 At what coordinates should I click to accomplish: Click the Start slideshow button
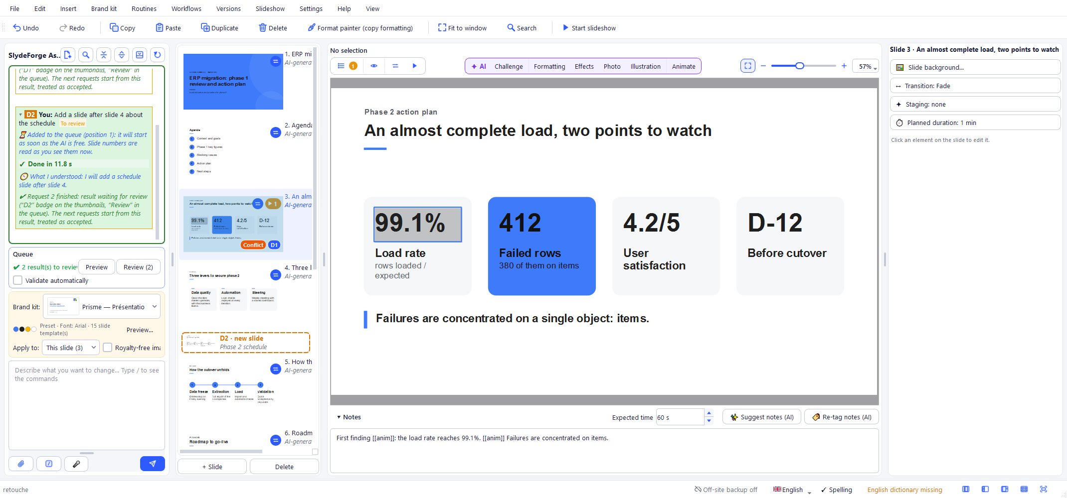click(589, 28)
